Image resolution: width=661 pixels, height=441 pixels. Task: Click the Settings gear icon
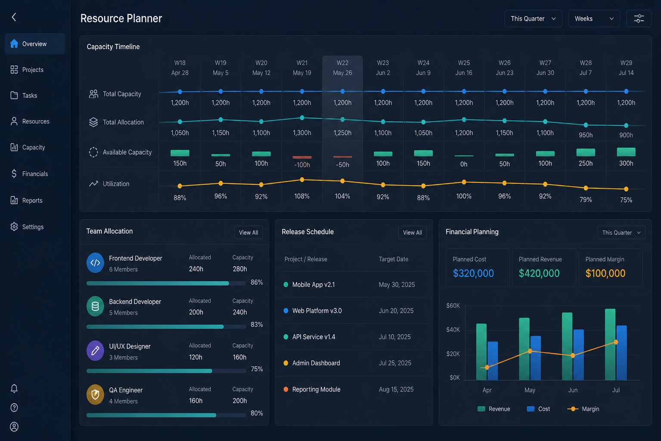point(14,227)
